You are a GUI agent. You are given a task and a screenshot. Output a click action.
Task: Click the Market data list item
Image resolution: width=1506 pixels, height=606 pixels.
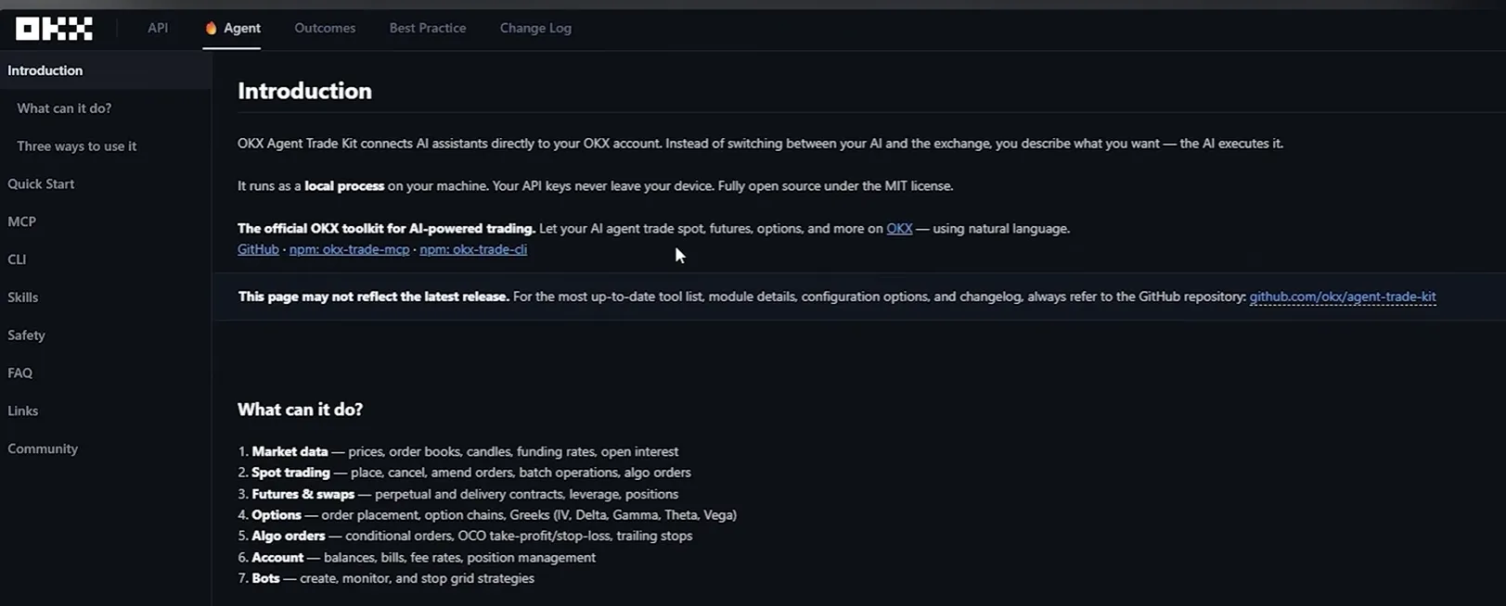458,452
